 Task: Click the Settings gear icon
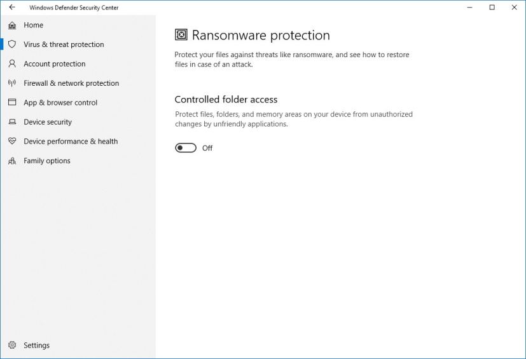(12, 345)
